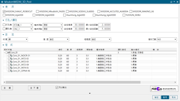
Task: Check the Core_01_INT2-02 row checkbox
Action: point(9,59)
